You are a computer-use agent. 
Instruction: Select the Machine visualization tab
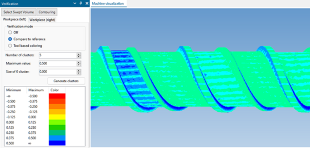click(108, 3)
